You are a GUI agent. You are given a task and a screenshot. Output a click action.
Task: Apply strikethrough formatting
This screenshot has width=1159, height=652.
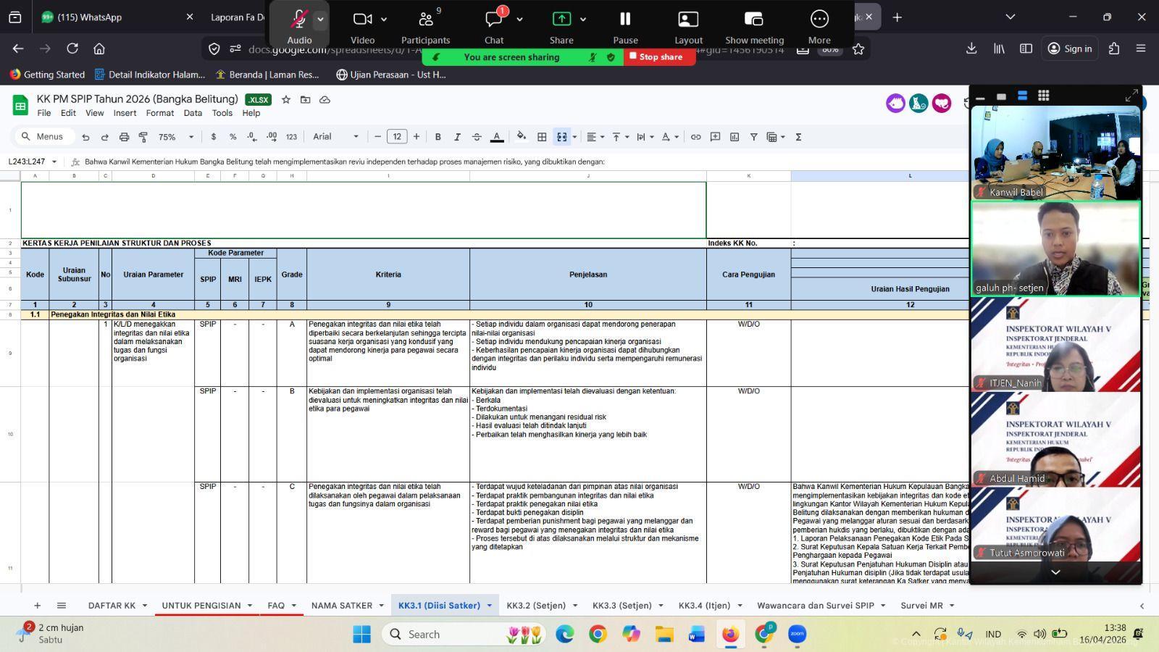coord(477,137)
